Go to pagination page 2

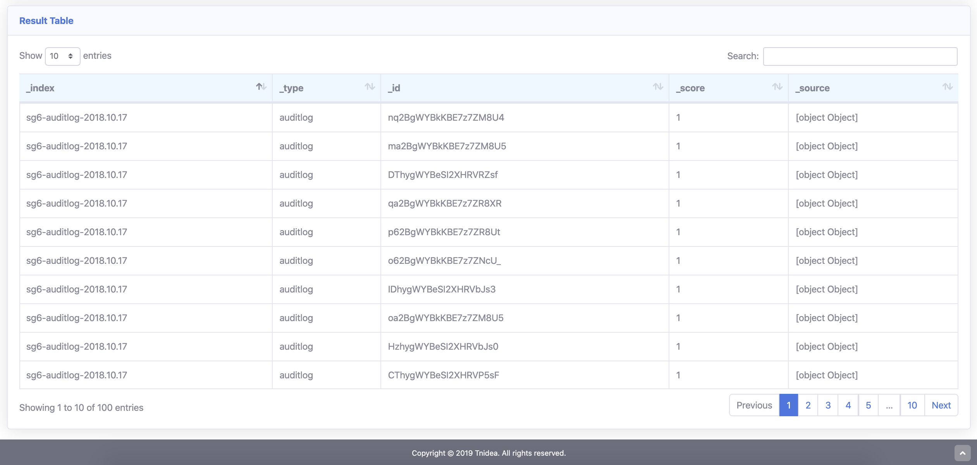(x=808, y=405)
